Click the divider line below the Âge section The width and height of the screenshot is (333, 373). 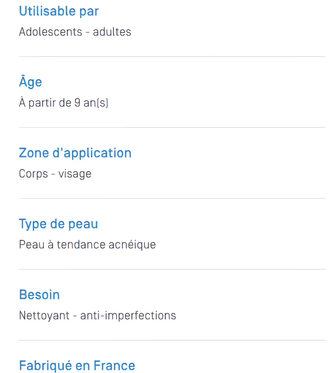coord(172,128)
